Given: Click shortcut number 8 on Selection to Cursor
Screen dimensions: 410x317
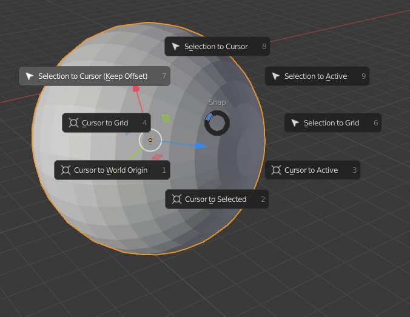Looking at the screenshot, I should [x=264, y=47].
